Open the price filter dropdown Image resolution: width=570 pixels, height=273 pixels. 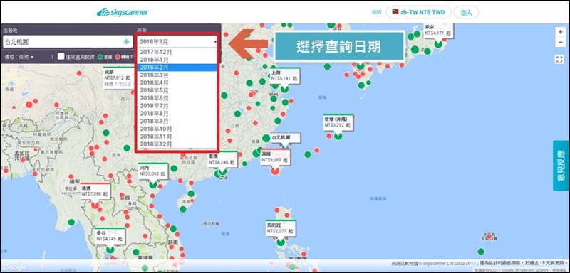click(19, 57)
